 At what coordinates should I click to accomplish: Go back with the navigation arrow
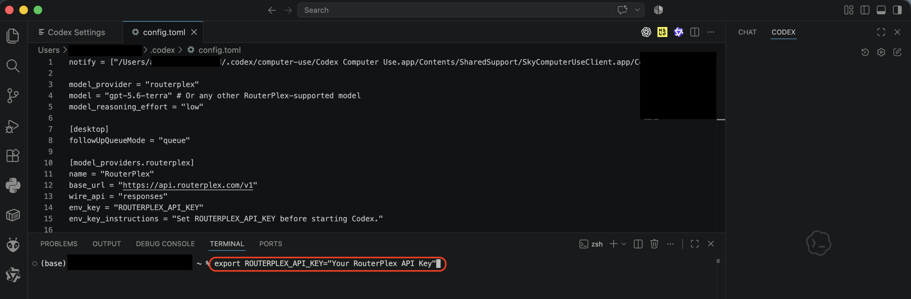click(272, 10)
